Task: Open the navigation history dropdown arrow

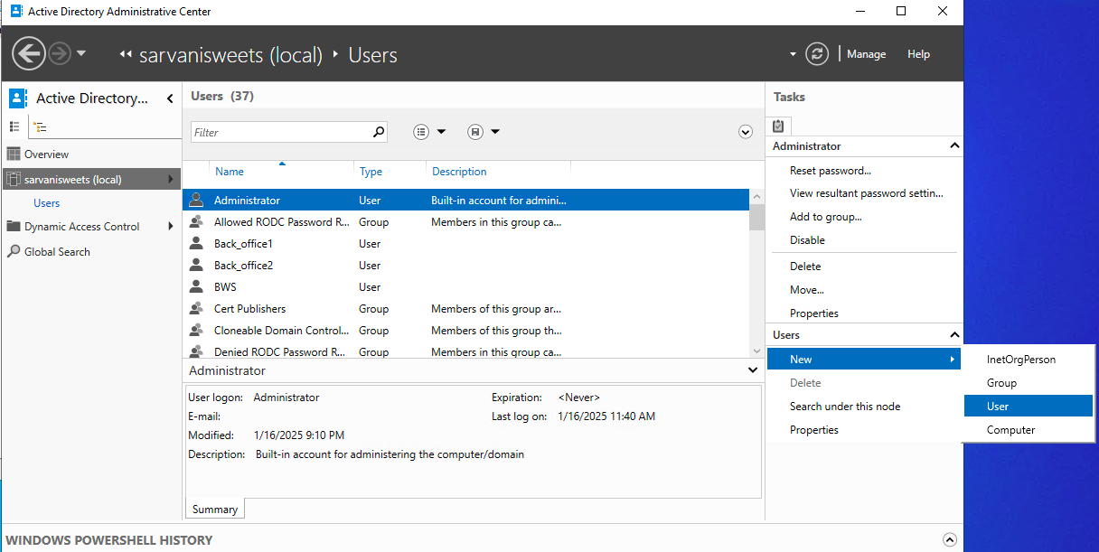Action: [x=81, y=53]
